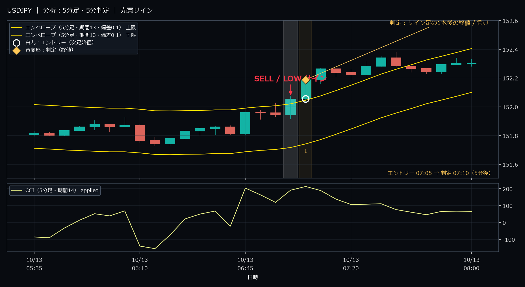Click the white circle icon in the legend
The height and width of the screenshot is (287, 525).
pyautogui.click(x=17, y=43)
